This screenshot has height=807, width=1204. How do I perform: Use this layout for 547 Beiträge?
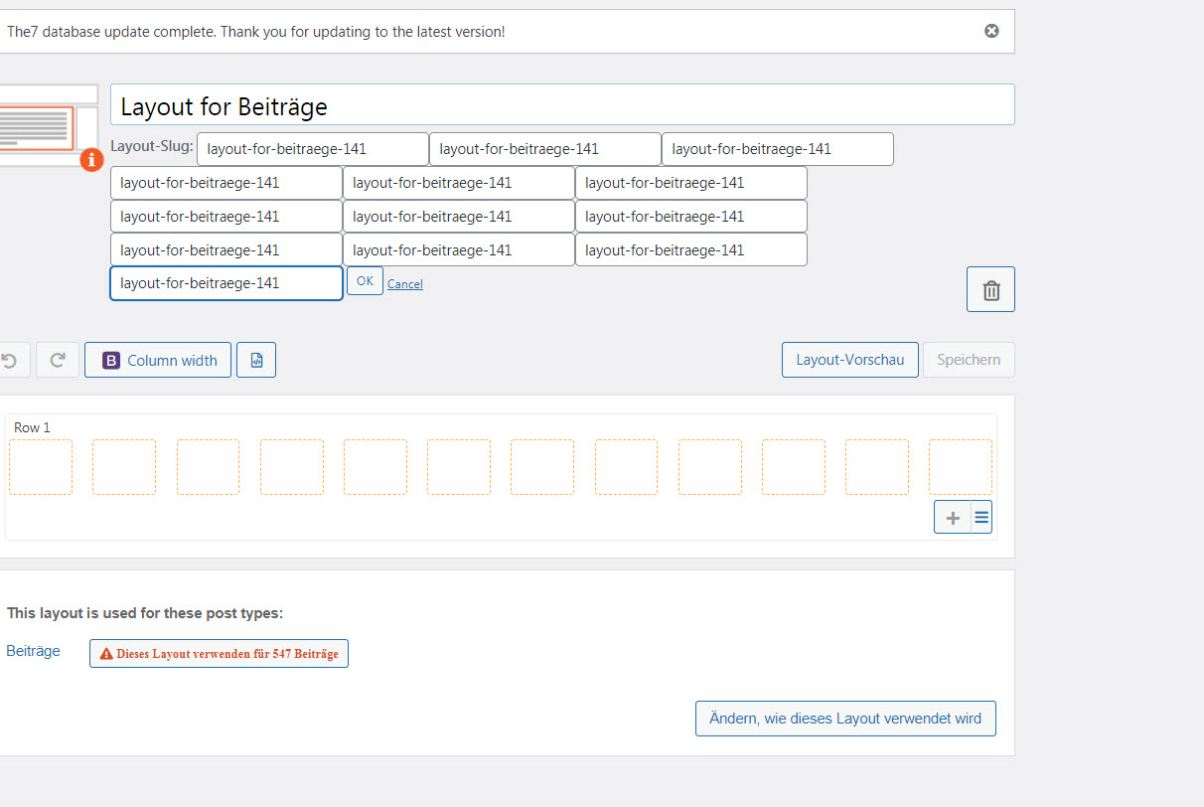(x=219, y=653)
